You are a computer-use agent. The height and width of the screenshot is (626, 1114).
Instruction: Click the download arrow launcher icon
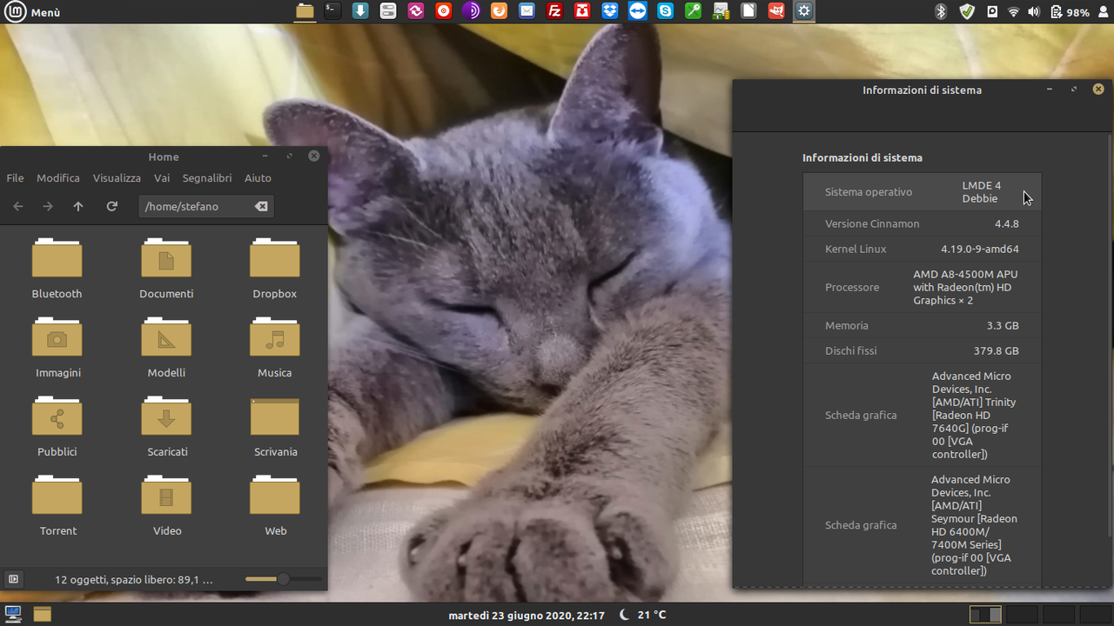coord(360,11)
